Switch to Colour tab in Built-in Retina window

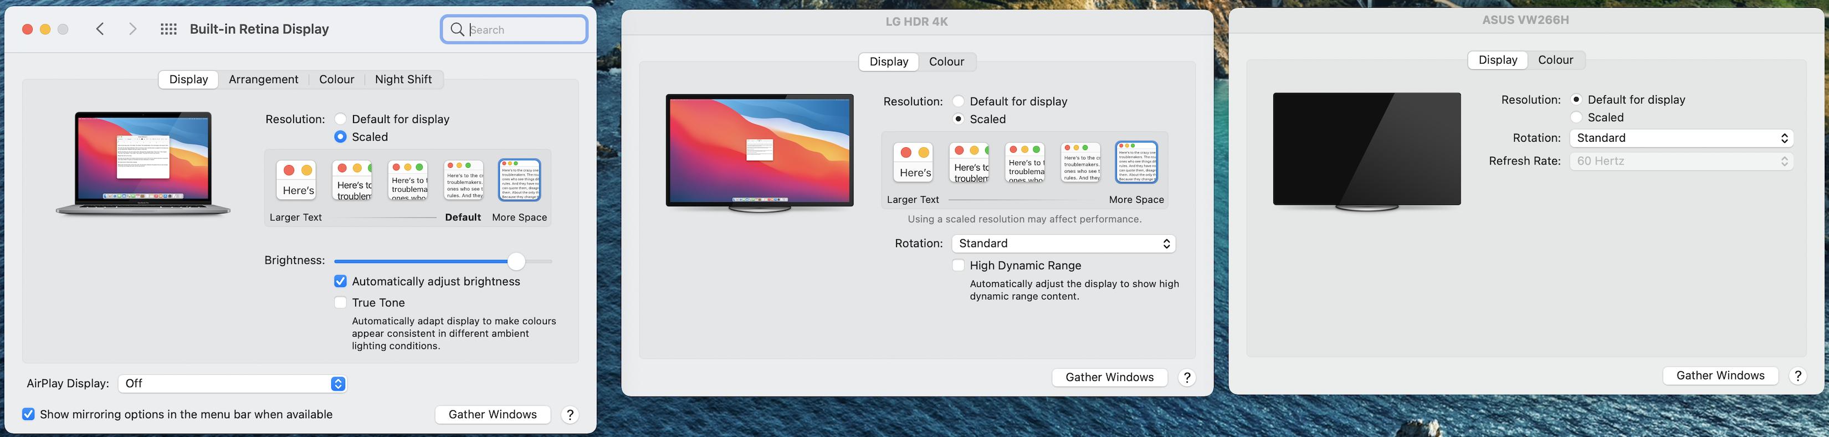point(336,79)
